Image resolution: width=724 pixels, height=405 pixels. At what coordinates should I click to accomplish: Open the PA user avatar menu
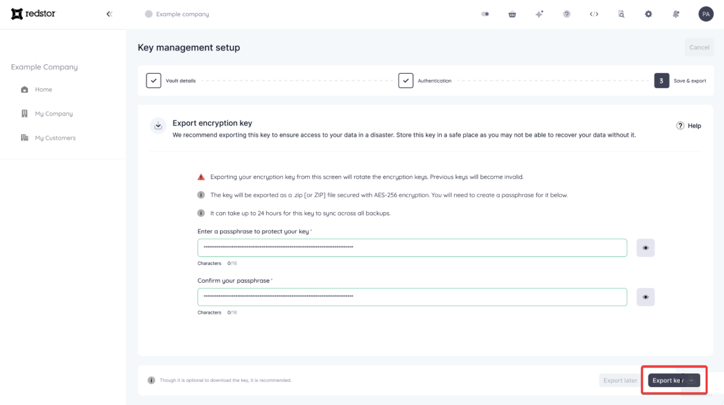[x=706, y=14]
